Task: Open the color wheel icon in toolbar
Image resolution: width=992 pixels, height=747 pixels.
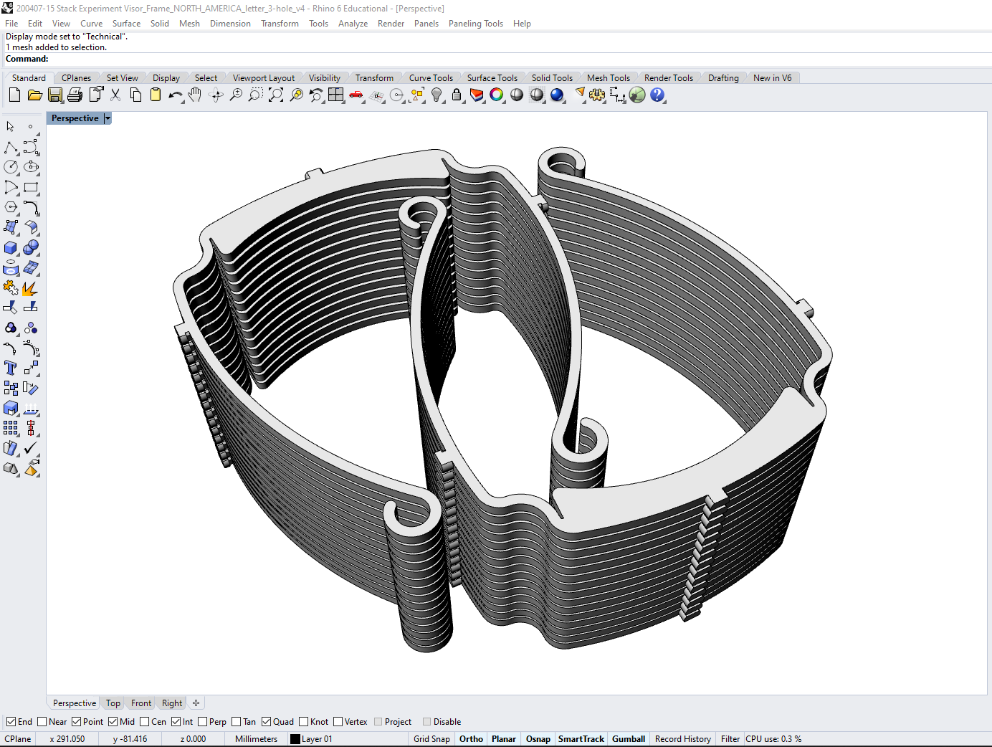Action: coord(497,95)
